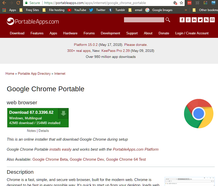Go back using the browser back arrow
The image size is (218, 186).
click(x=4, y=3)
